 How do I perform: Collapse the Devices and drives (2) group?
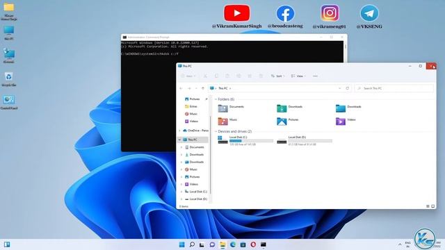(216, 131)
